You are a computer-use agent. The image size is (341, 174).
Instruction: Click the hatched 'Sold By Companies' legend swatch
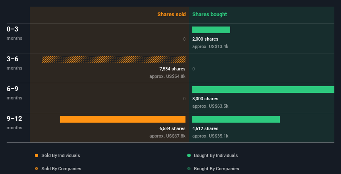tap(37, 169)
